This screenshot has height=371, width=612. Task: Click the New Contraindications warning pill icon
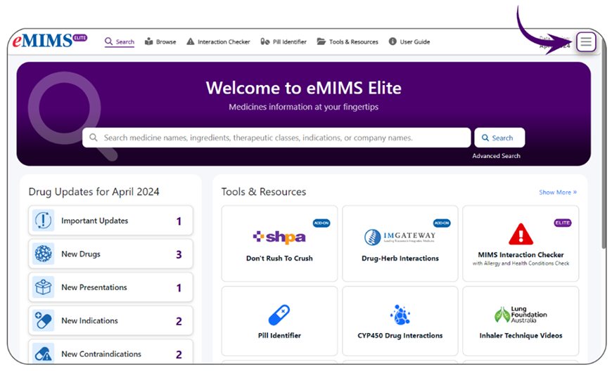point(44,353)
